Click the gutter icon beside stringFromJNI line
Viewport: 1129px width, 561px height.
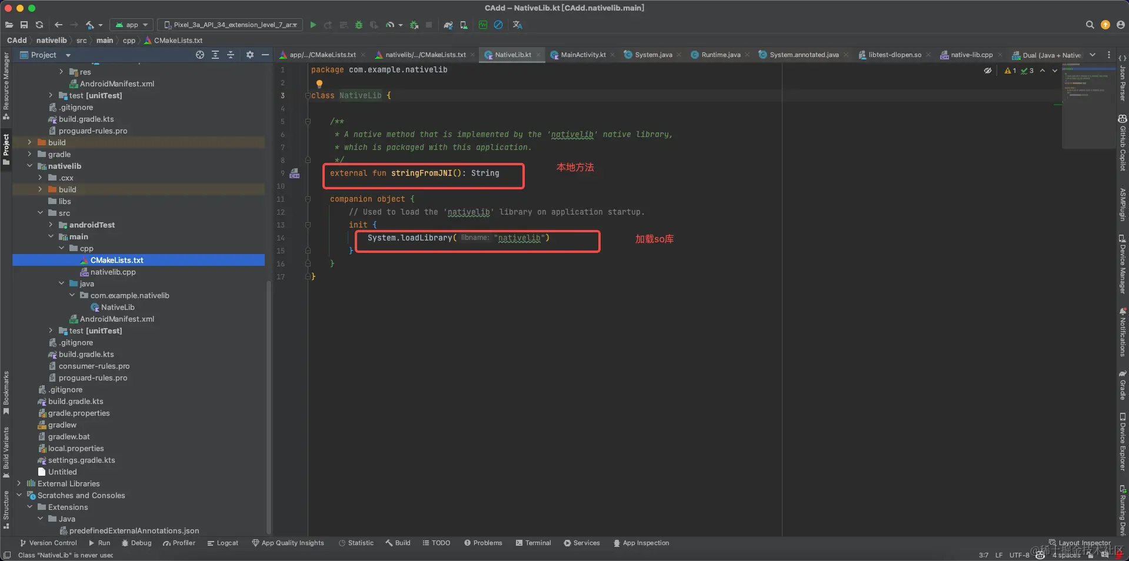pos(295,173)
